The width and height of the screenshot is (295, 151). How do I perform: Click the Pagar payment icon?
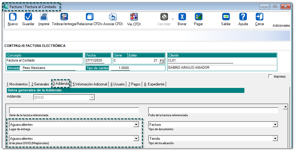[198, 17]
